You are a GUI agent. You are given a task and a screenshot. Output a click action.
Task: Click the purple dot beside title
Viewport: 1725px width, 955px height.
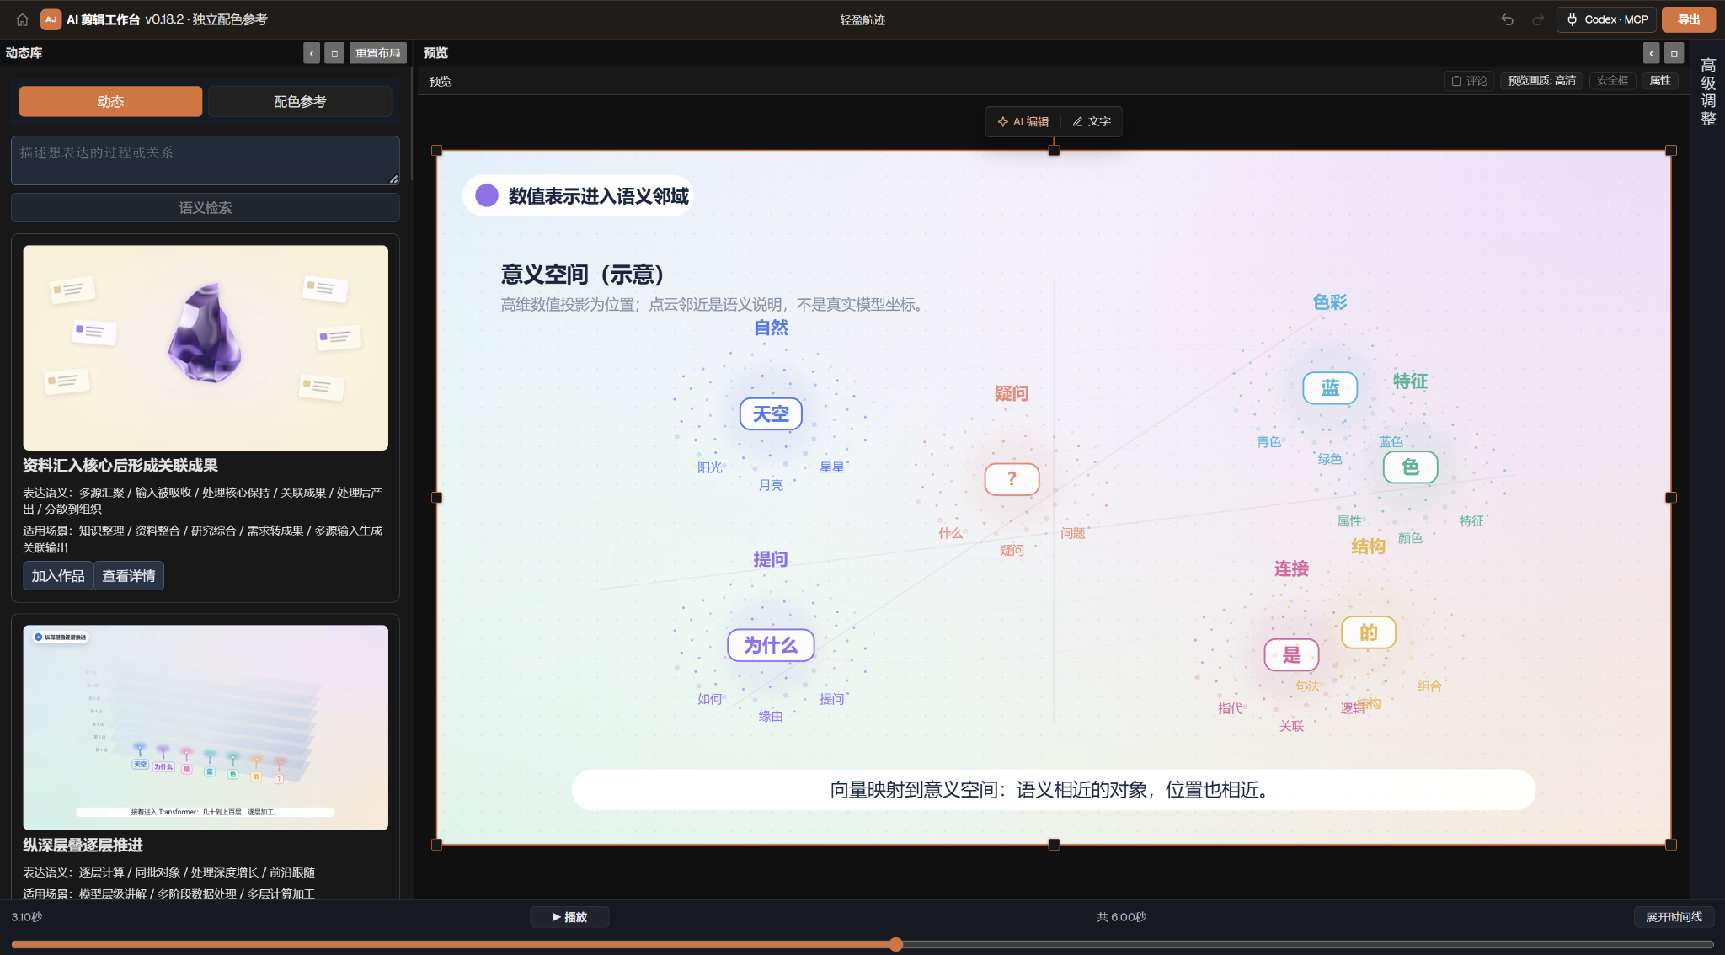coord(487,195)
